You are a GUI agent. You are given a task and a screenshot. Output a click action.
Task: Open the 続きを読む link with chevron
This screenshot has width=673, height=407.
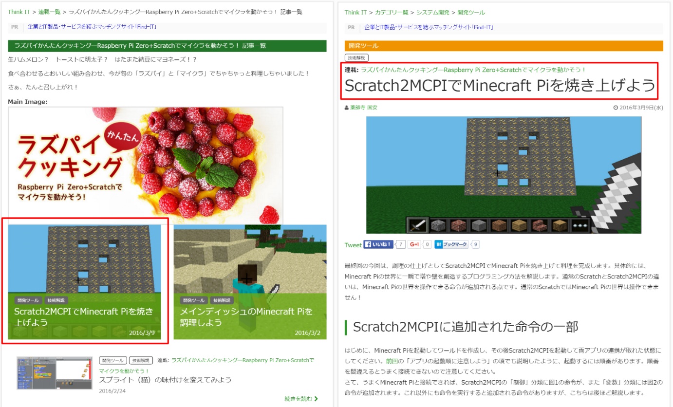pyautogui.click(x=301, y=399)
